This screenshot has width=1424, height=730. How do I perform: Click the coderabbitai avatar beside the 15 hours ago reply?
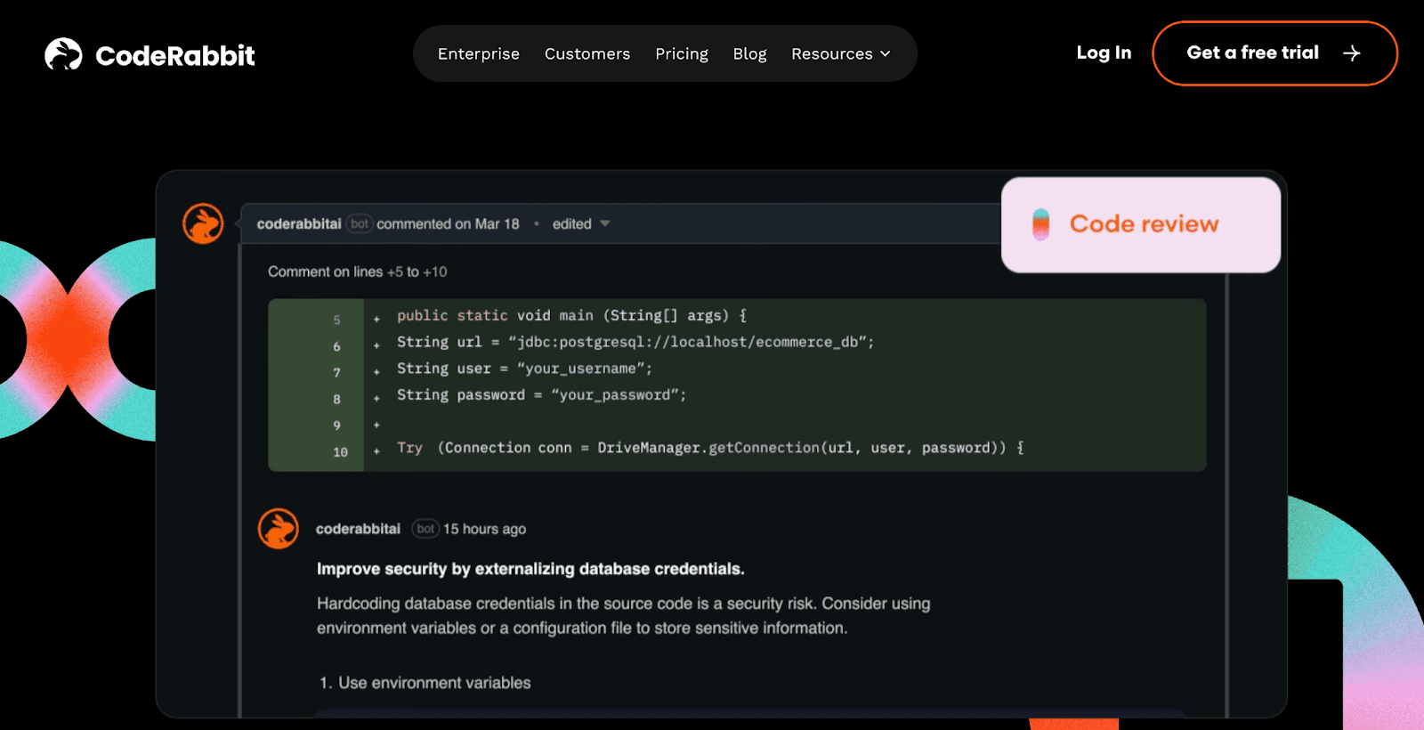[279, 529]
